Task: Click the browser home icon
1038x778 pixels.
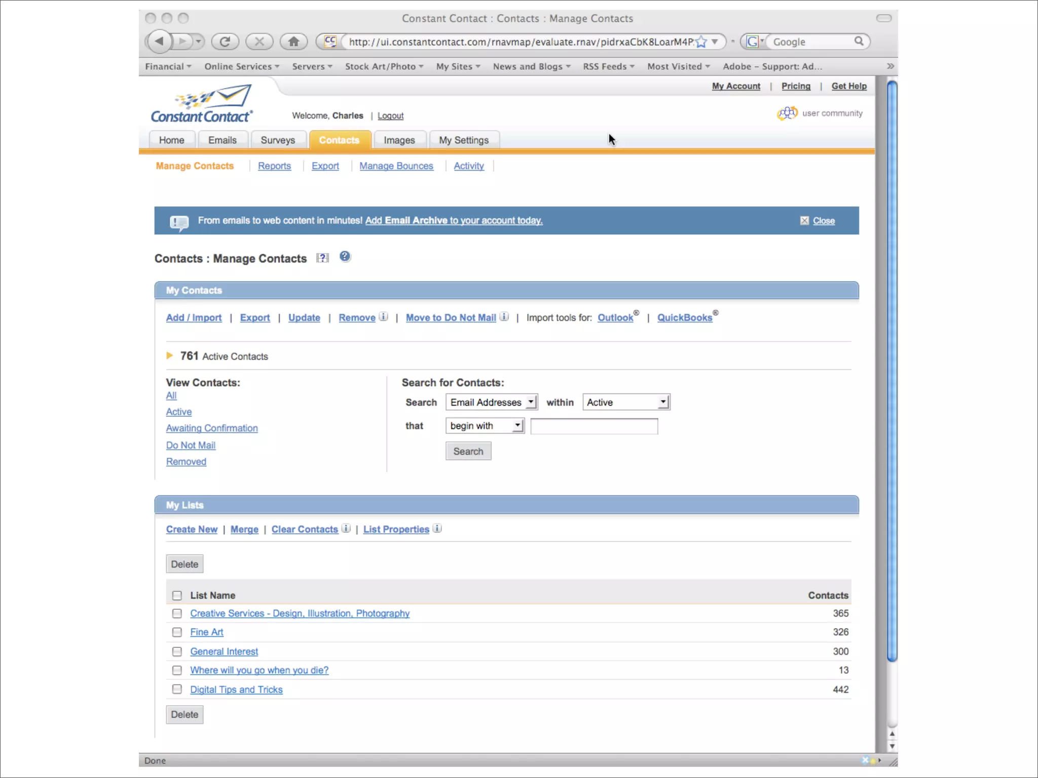Action: (x=293, y=42)
